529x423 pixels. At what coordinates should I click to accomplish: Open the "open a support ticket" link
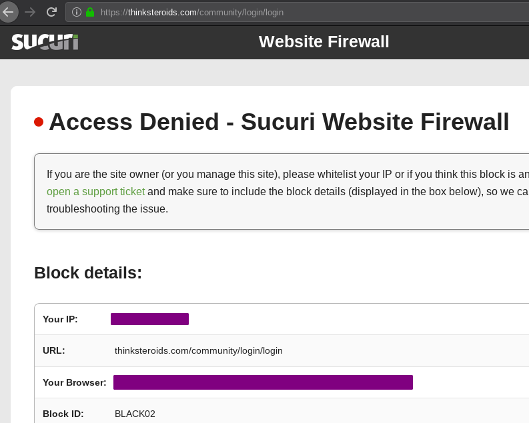pyautogui.click(x=95, y=192)
